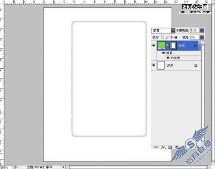
Task: Click the 填充 fill value field
Action: [x=195, y=37]
